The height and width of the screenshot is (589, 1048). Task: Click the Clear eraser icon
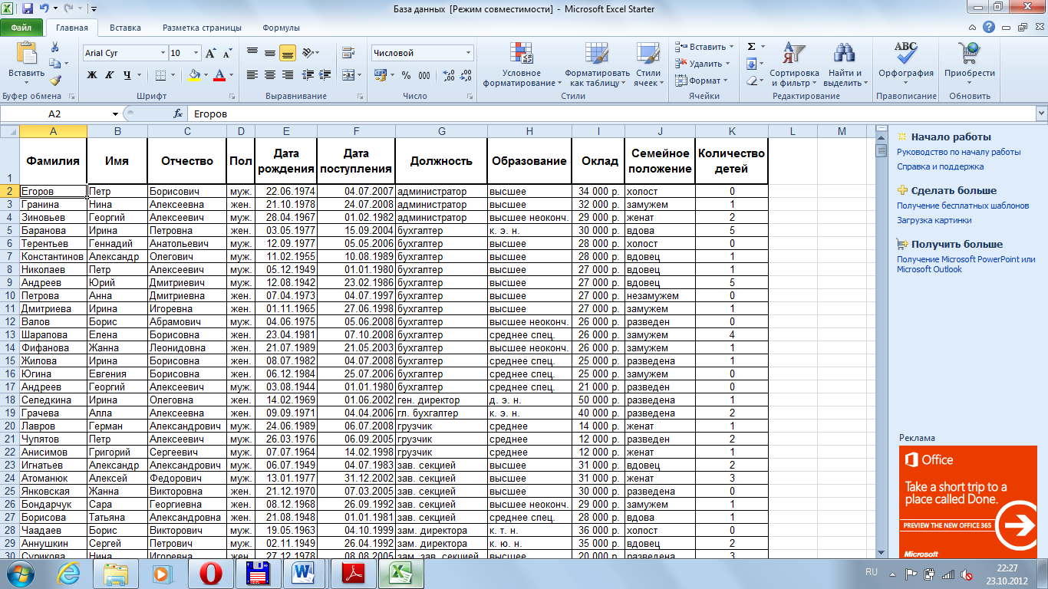tap(751, 81)
